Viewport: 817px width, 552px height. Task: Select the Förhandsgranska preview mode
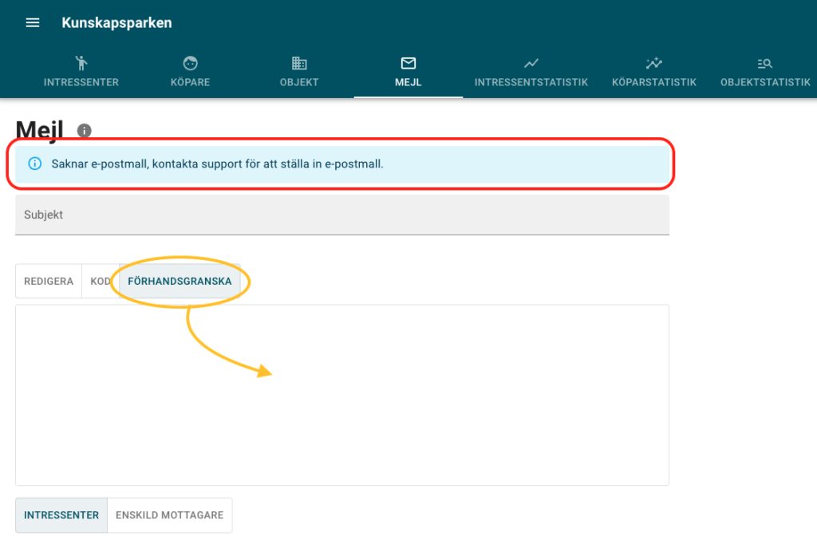180,282
